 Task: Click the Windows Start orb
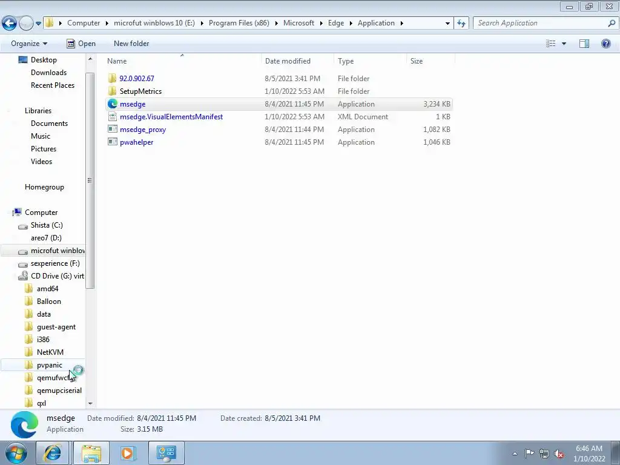click(16, 453)
